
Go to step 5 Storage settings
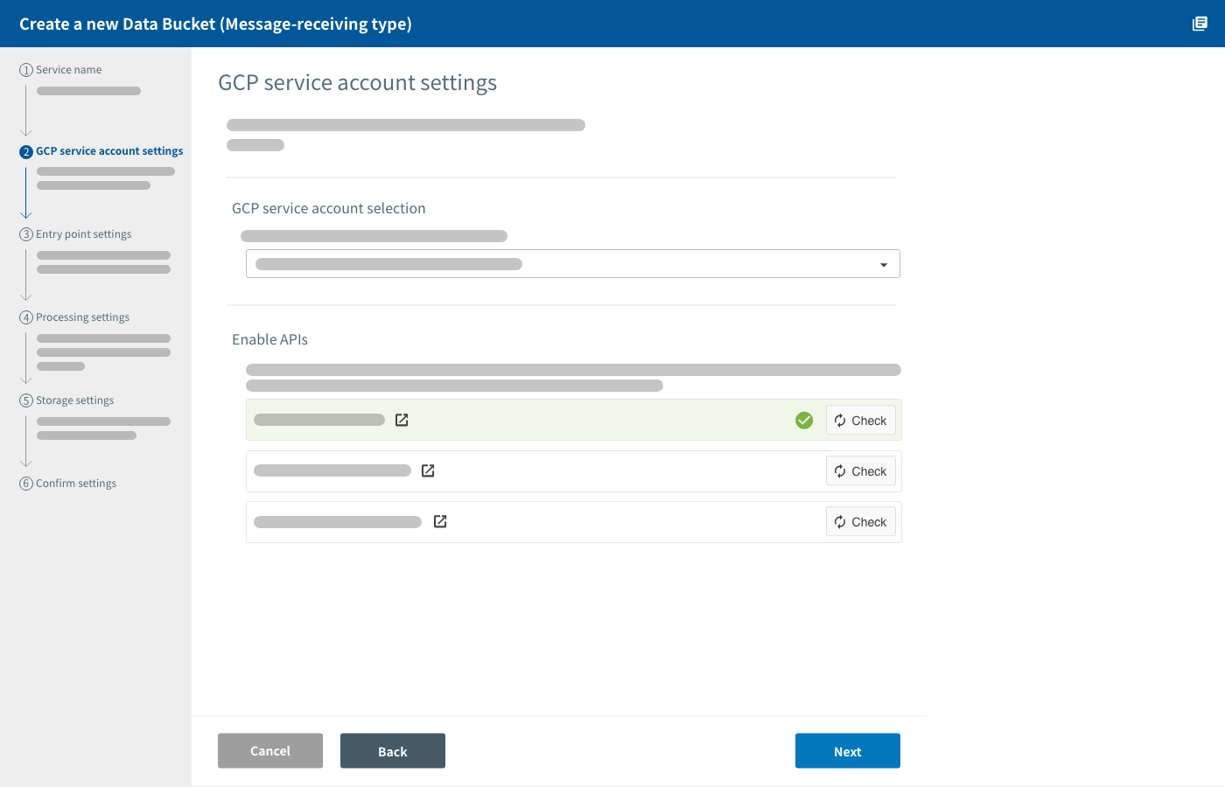(66, 400)
